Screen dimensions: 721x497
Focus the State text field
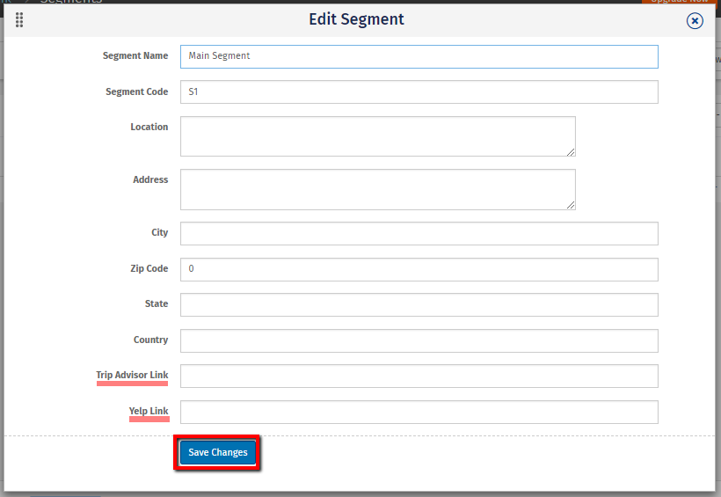coord(419,304)
